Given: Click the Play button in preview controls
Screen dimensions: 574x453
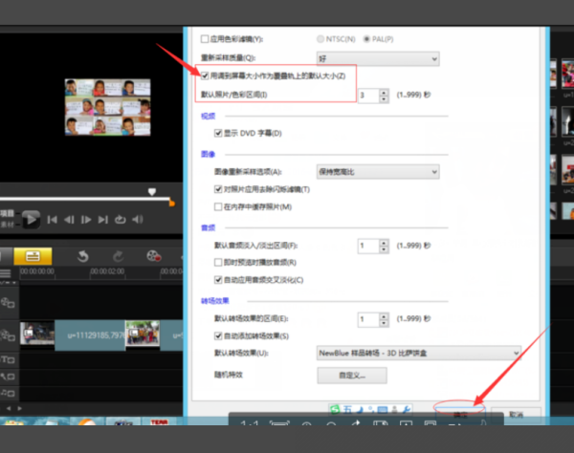Looking at the screenshot, I should 32,219.
